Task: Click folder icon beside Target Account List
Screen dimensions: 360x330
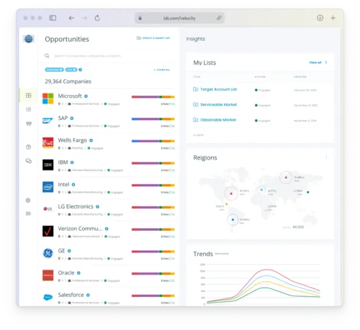Action: [x=196, y=89]
